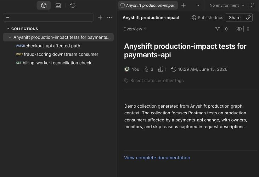Click the plus icon to create collection
Viewport: 259px width, 177px height.
(x=100, y=17)
